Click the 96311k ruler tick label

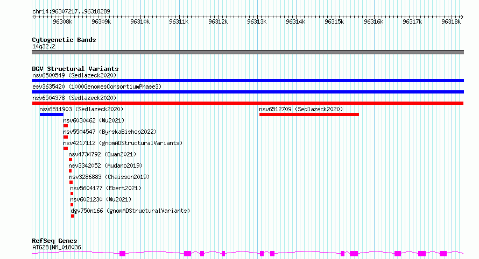pos(179,21)
